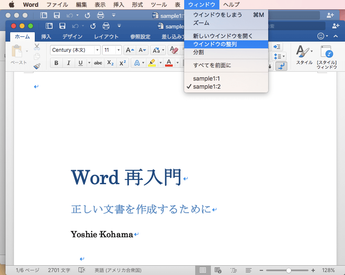The height and width of the screenshot is (275, 345).
Task: Click the 1/6 ページ page count in the status bar
Action: click(27, 270)
